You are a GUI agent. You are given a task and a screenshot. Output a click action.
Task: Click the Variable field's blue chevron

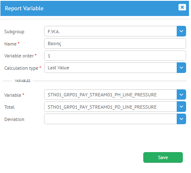[181, 95]
